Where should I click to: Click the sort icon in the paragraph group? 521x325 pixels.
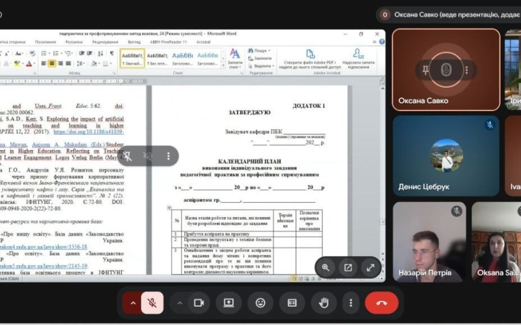[101, 53]
